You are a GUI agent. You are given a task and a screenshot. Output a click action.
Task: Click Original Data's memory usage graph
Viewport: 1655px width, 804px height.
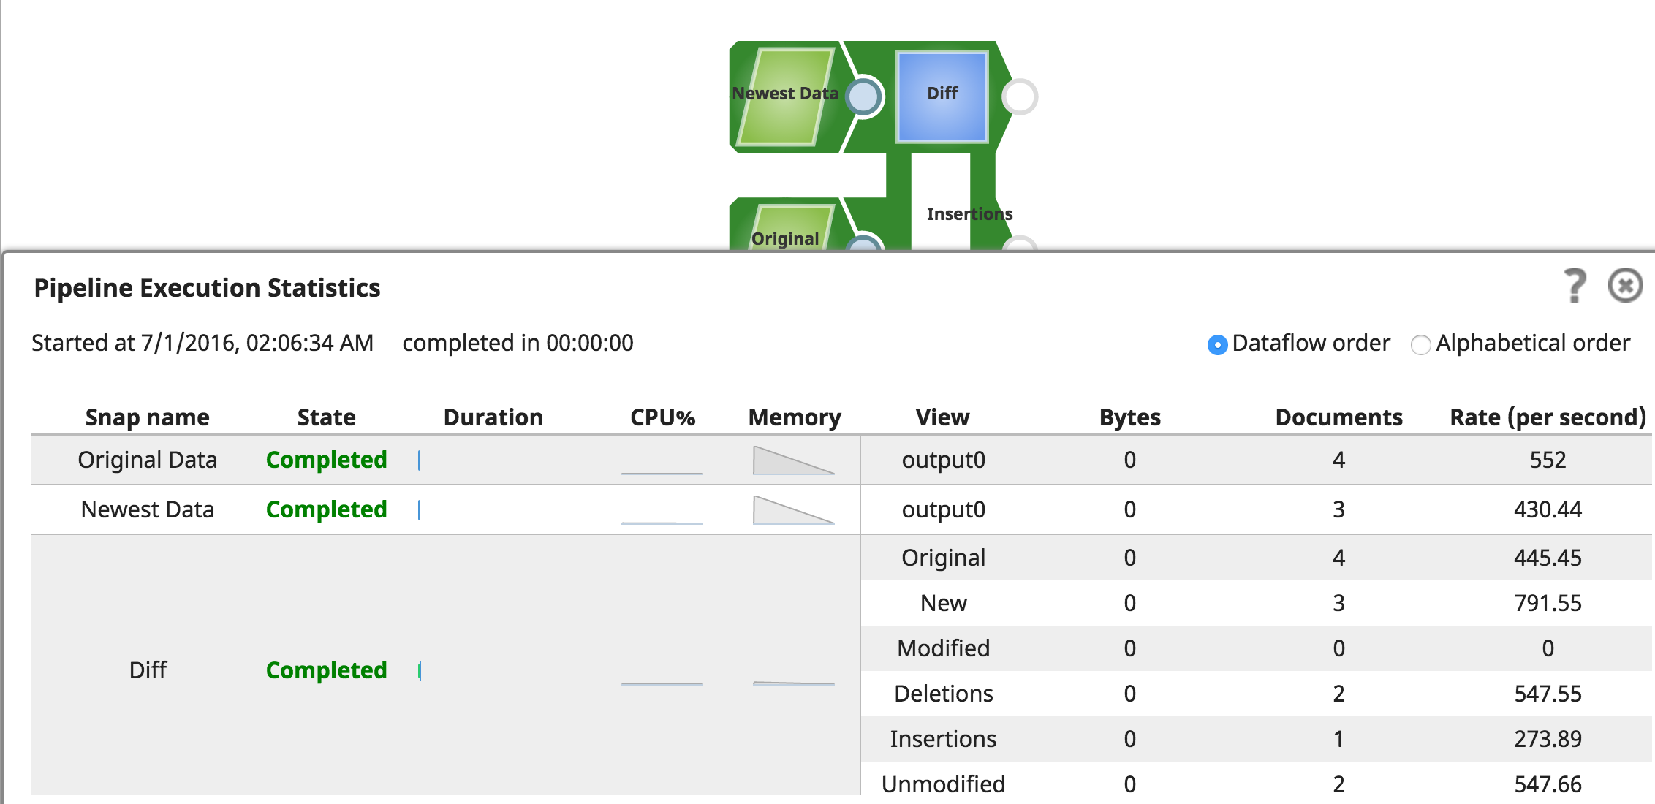tap(793, 460)
